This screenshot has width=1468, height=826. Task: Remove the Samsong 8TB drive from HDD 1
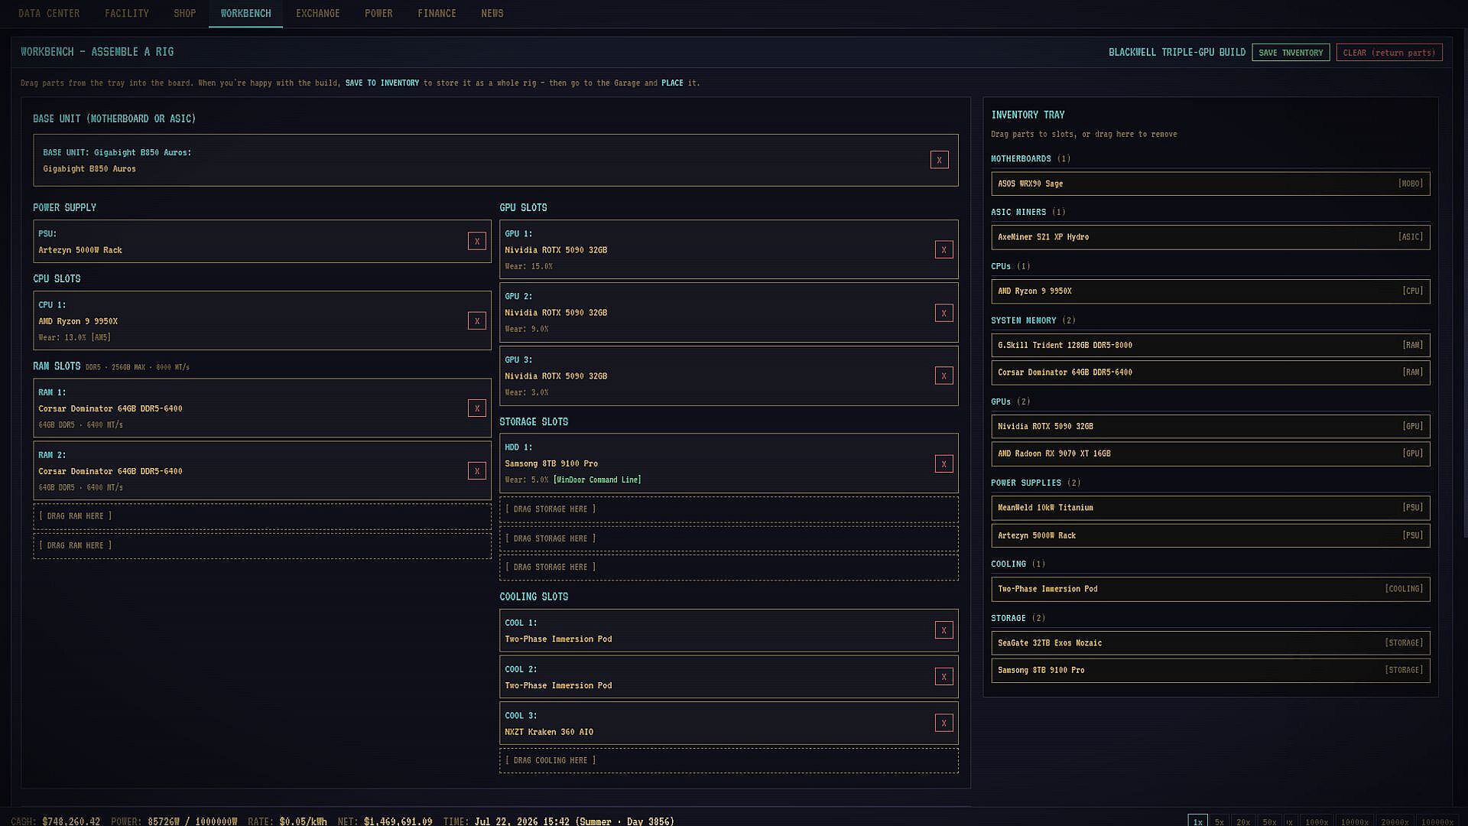pyautogui.click(x=943, y=463)
